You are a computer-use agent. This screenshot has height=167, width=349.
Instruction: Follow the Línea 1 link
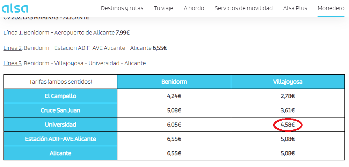tap(13, 33)
